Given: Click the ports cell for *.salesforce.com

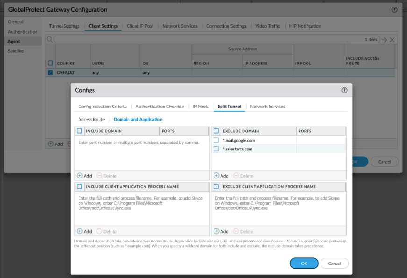Looking at the screenshot, I should coord(321,149).
